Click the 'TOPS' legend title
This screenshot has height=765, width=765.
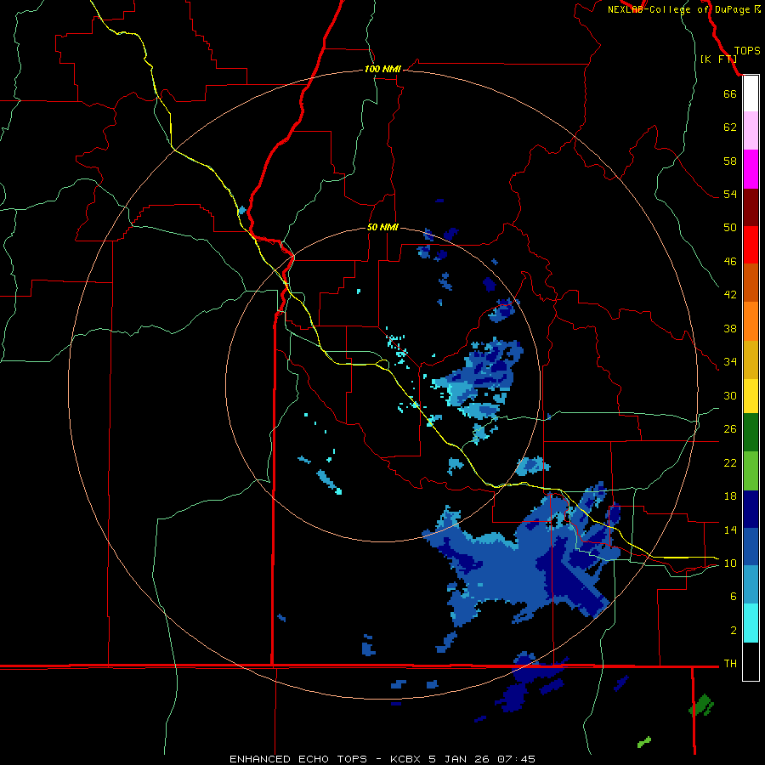[747, 50]
